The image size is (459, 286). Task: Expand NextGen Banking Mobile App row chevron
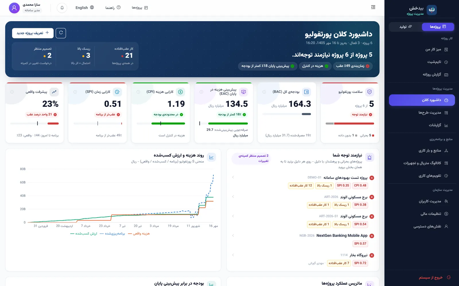(x=233, y=235)
